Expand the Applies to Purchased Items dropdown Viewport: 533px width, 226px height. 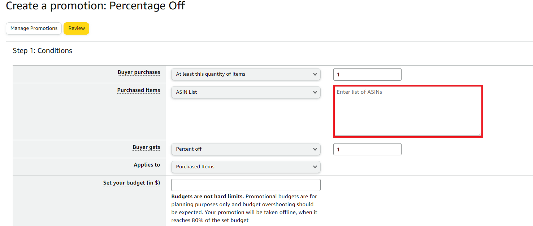(x=246, y=167)
